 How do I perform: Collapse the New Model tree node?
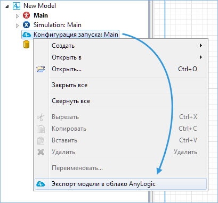7,6
